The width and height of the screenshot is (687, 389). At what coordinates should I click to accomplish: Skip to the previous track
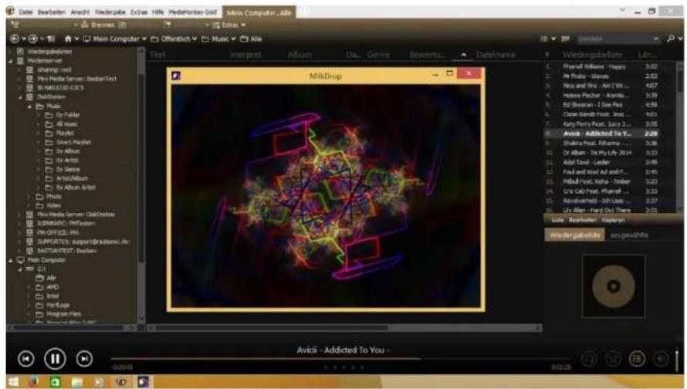(x=25, y=359)
